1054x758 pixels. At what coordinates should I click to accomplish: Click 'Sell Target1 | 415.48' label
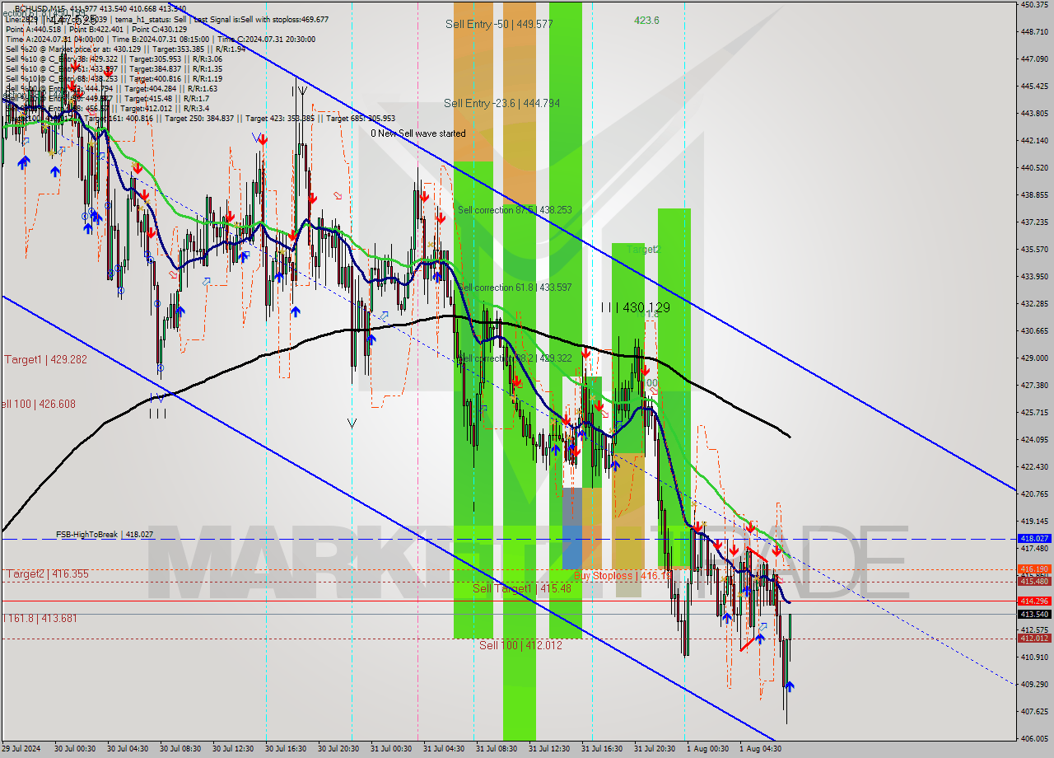tap(522, 588)
